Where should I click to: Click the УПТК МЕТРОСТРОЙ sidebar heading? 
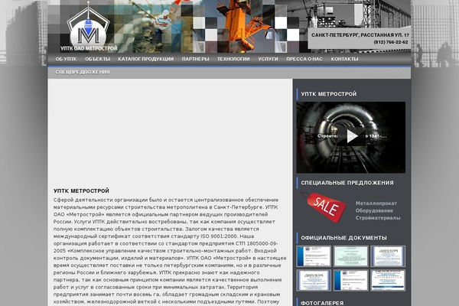pos(329,94)
